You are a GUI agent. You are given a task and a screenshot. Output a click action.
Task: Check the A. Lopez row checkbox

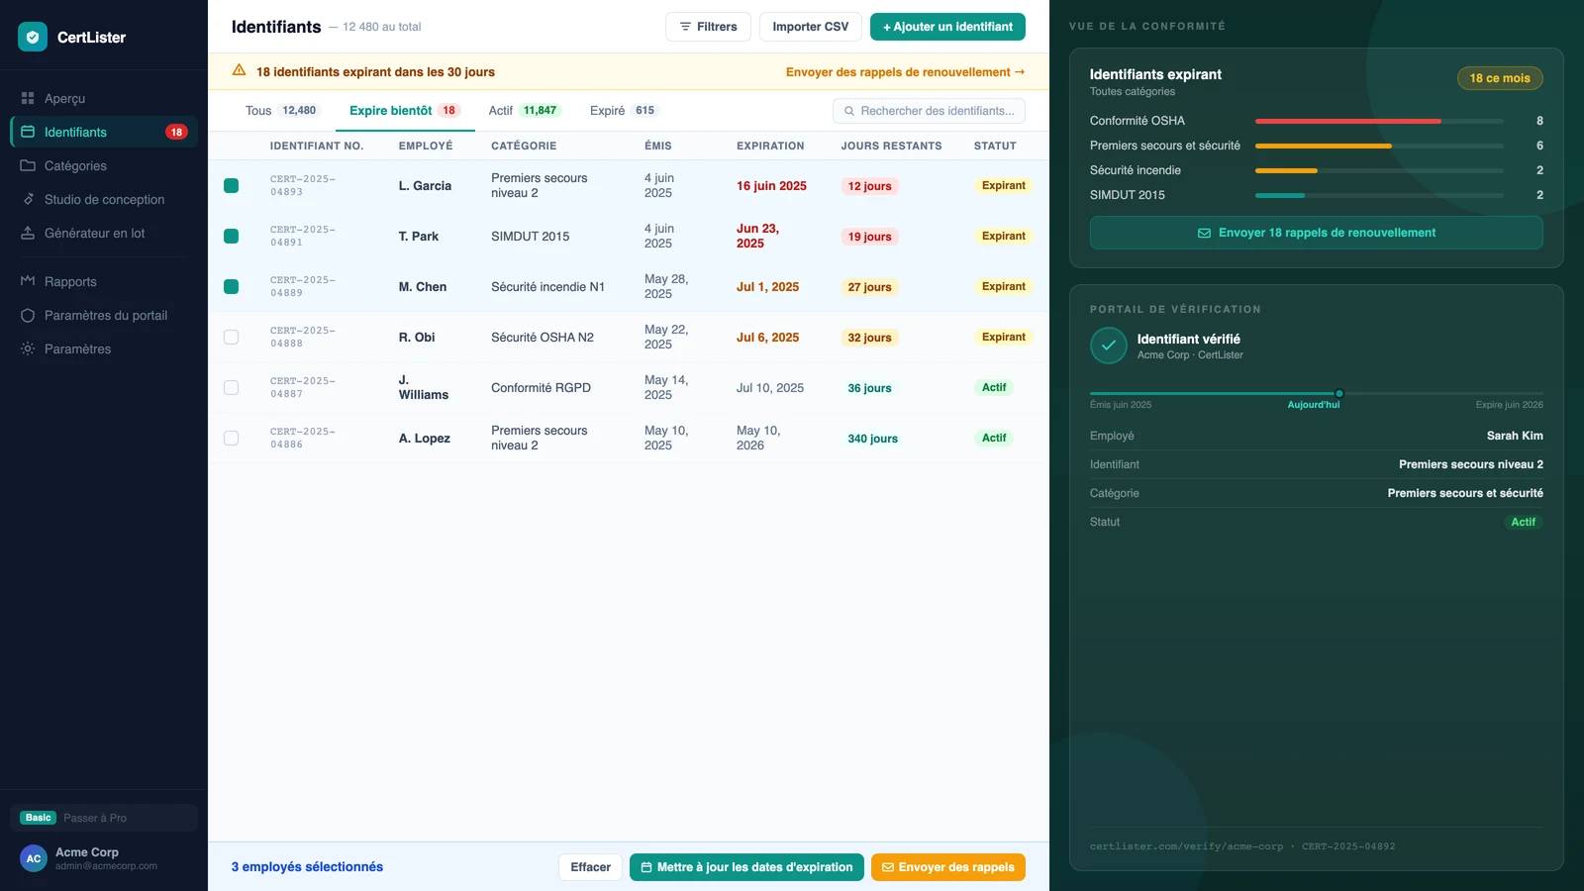click(x=231, y=438)
